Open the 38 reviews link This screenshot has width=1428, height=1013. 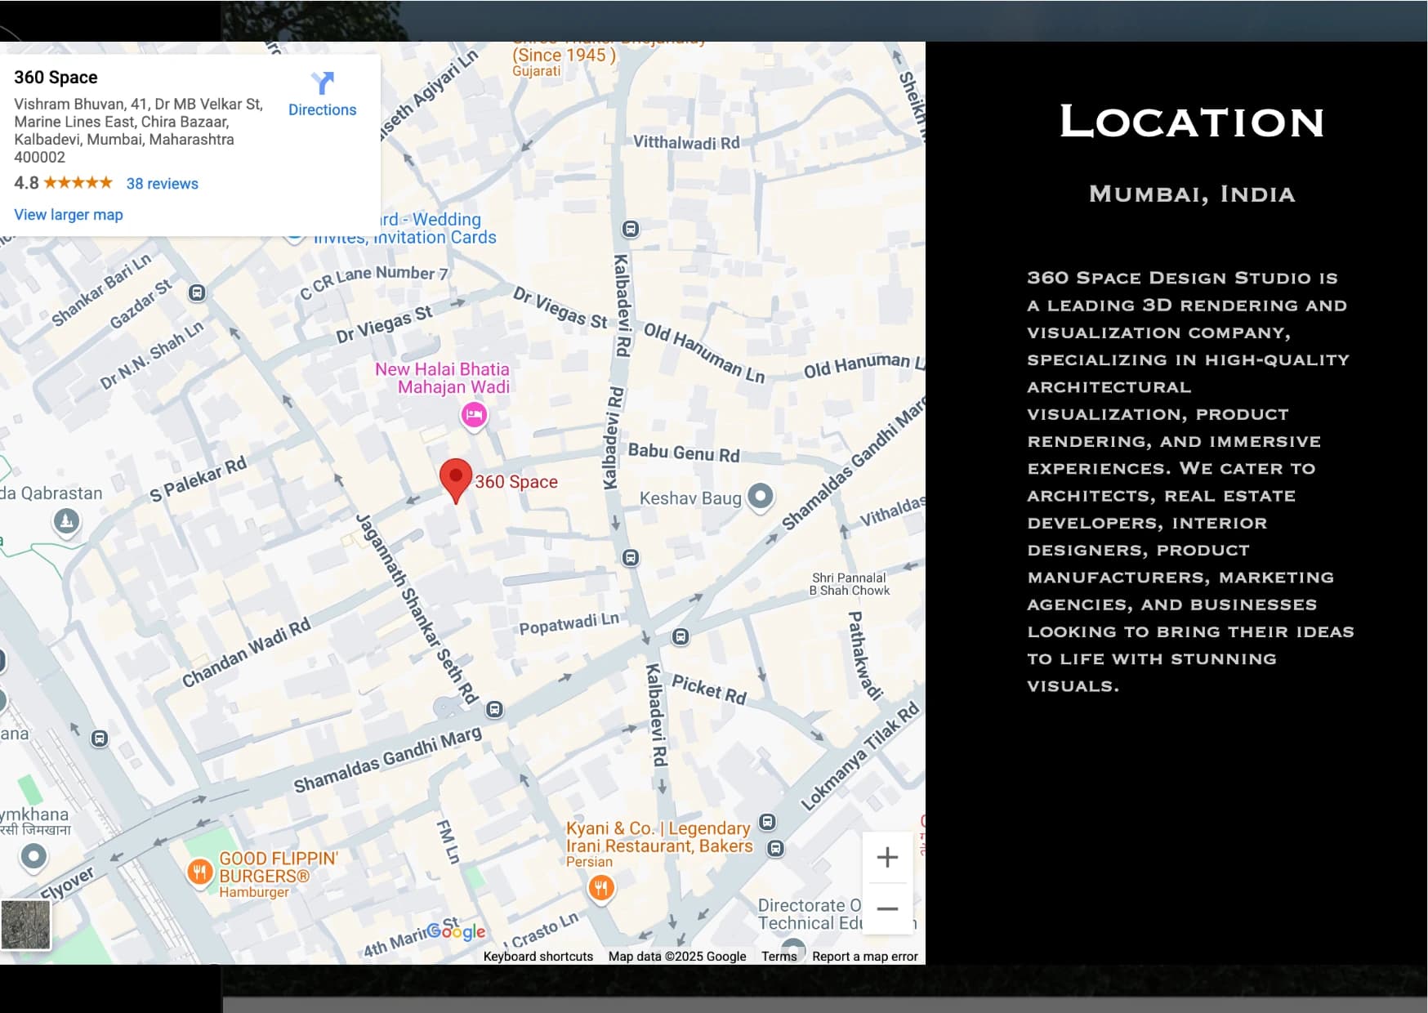[x=162, y=184]
